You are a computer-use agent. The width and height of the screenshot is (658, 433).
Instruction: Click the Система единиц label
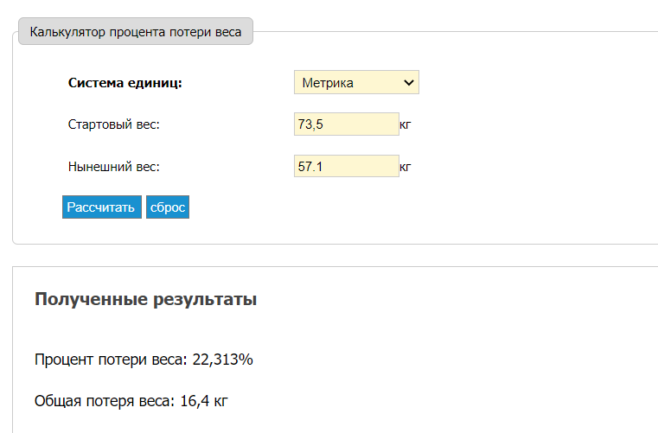[x=125, y=83]
